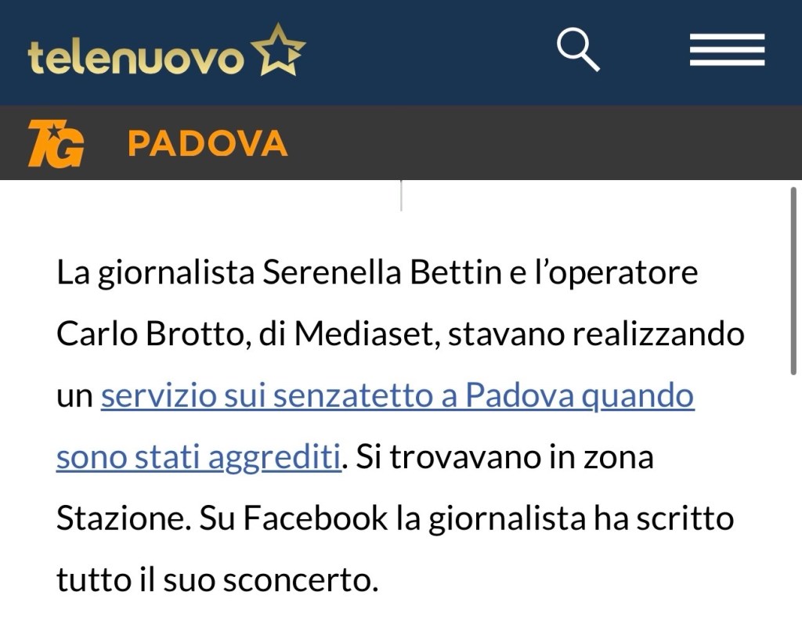Grab the vertical scrollbar thumb
Screen dimensions: 802x631
click(793, 282)
